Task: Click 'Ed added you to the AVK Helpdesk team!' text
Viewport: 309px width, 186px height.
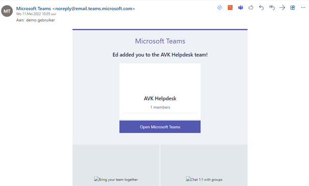Action: (160, 55)
